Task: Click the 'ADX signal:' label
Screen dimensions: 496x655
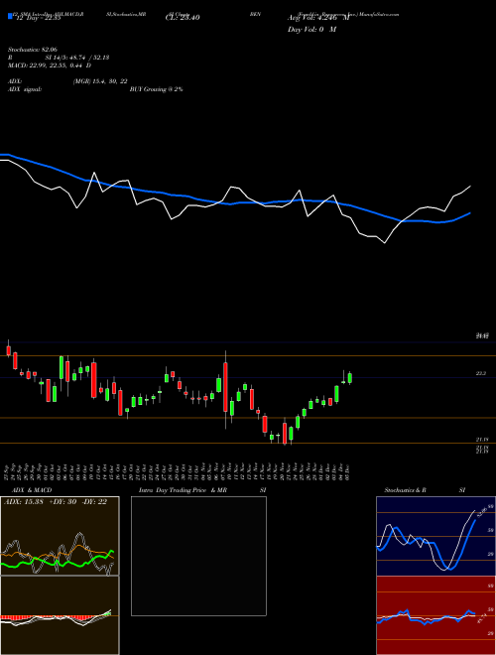Action: pos(24,89)
